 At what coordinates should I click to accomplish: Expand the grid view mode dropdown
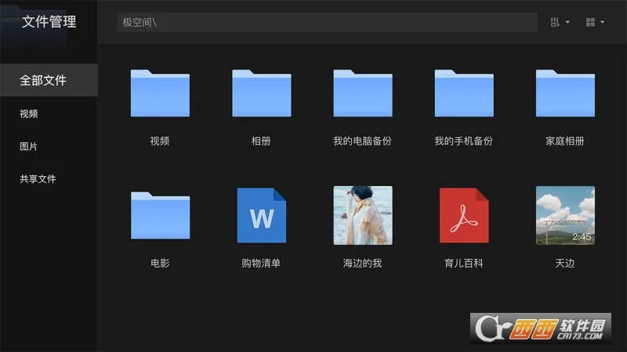pos(595,22)
